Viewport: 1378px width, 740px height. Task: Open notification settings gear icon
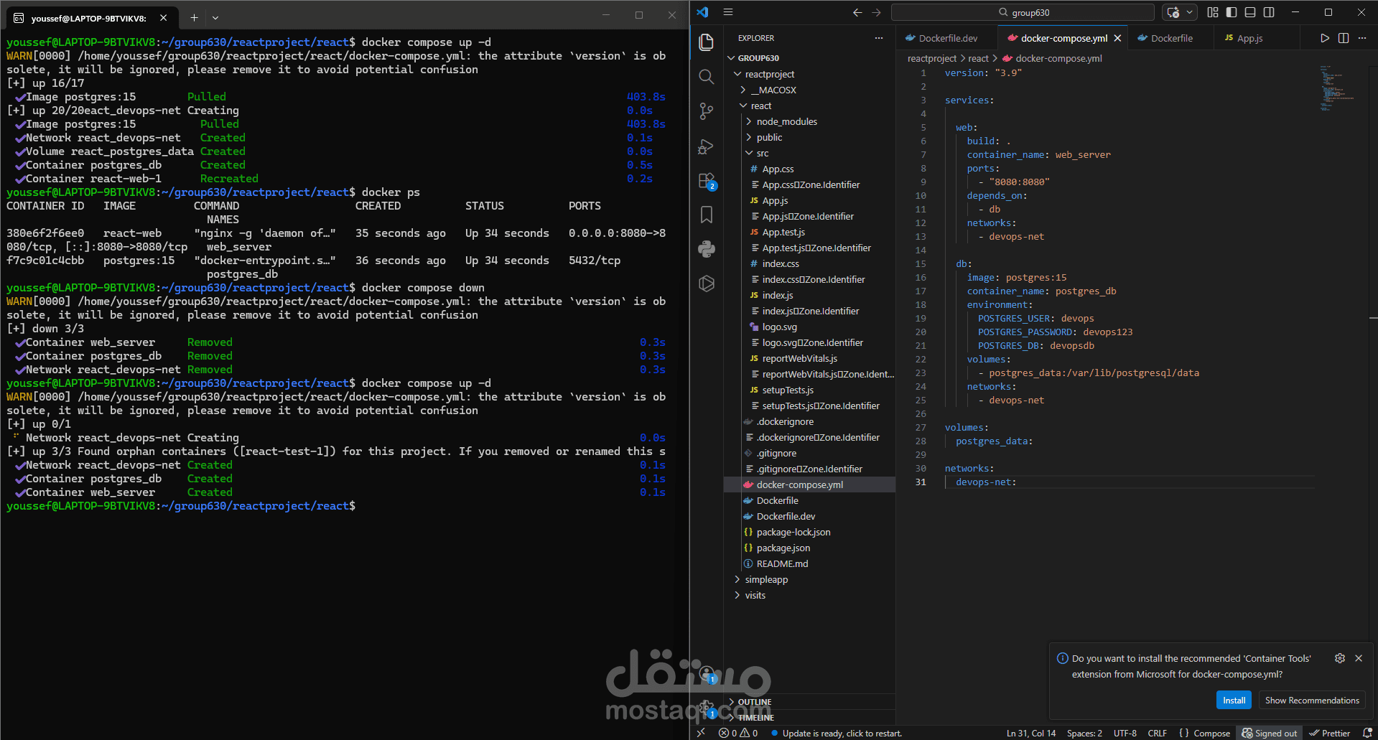tap(1340, 658)
